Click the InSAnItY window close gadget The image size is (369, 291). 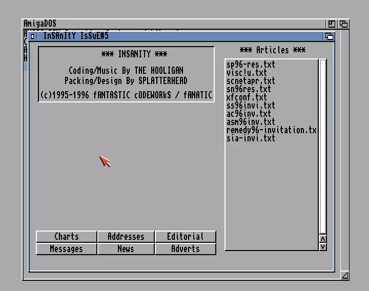coord(33,36)
